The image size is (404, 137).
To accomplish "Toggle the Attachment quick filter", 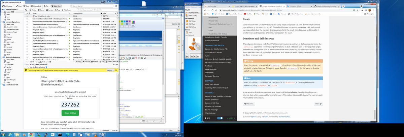I will click(66, 10).
